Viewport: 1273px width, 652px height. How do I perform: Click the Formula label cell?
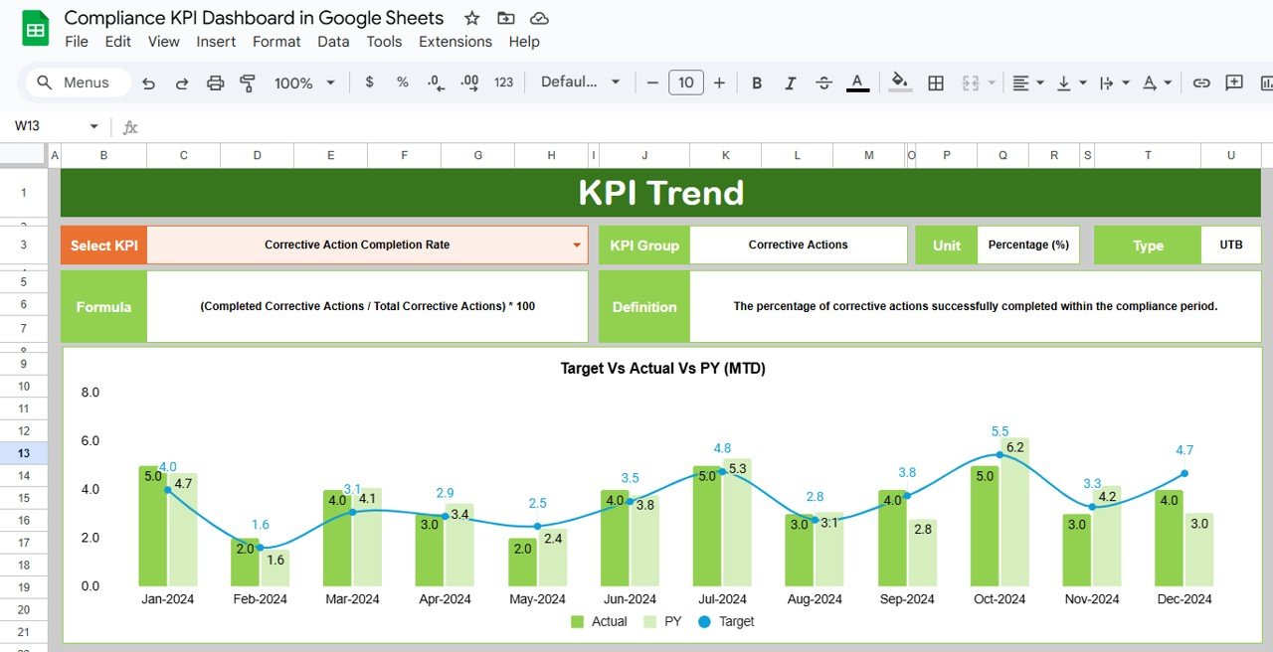[103, 307]
